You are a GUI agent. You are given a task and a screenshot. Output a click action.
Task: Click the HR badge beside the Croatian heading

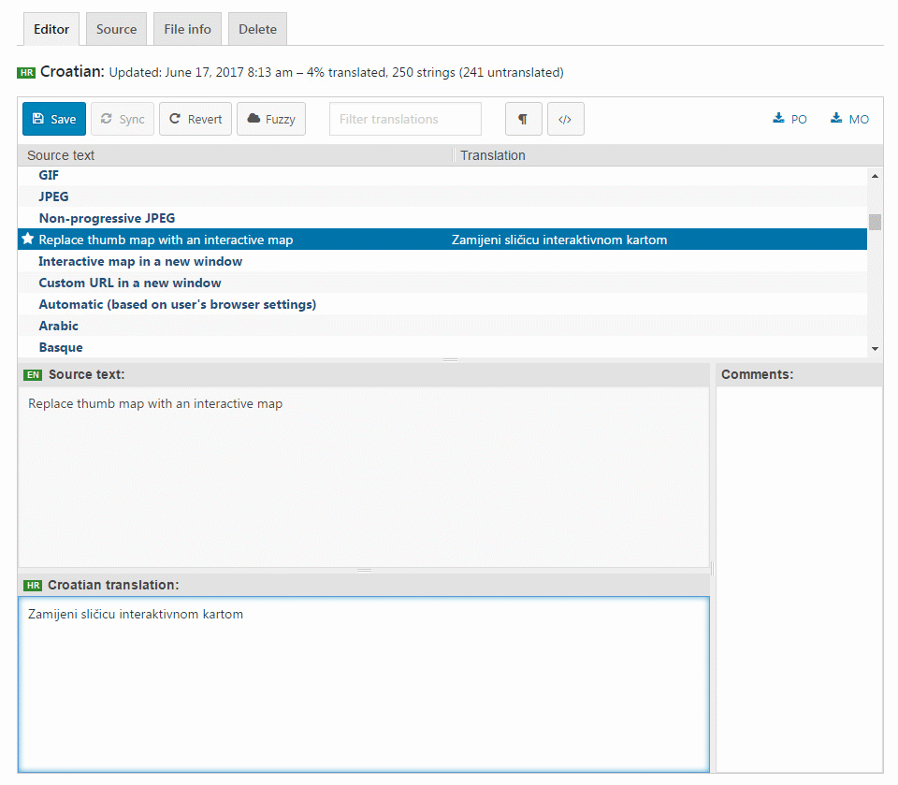tap(28, 72)
